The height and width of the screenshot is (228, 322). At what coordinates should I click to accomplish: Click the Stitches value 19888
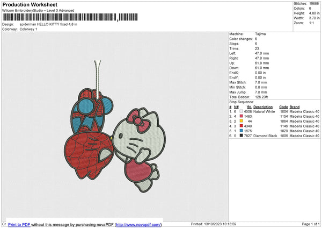click(x=314, y=4)
